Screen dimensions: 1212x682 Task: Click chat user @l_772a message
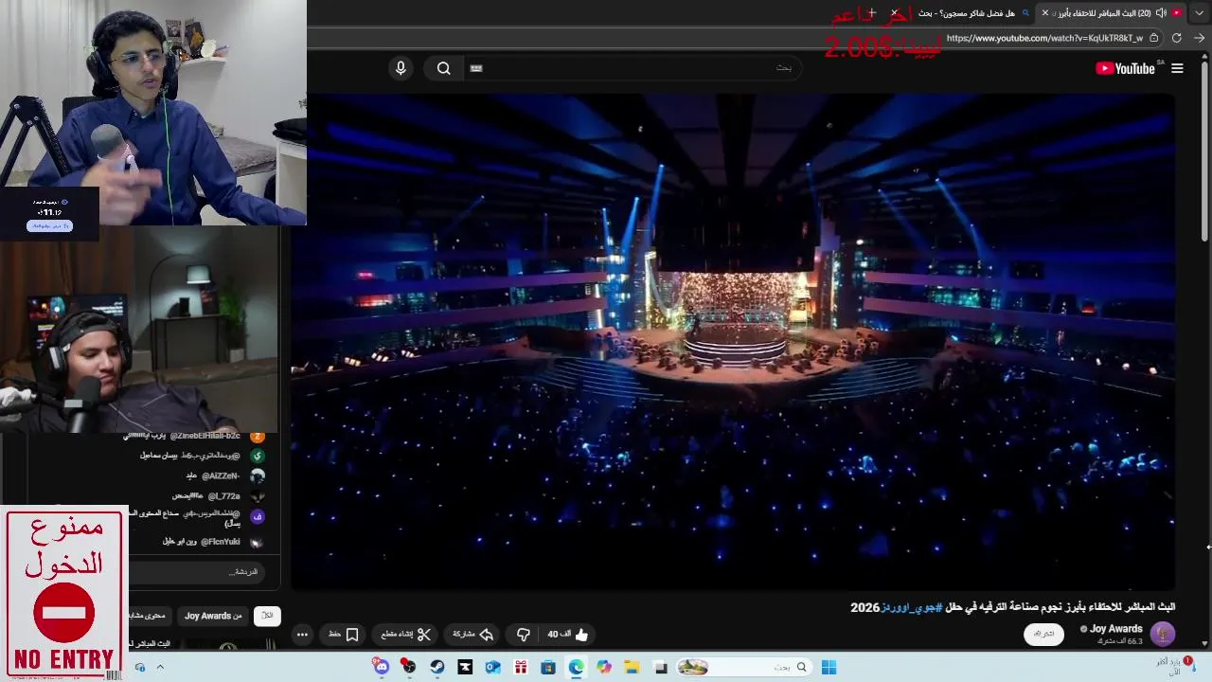206,495
